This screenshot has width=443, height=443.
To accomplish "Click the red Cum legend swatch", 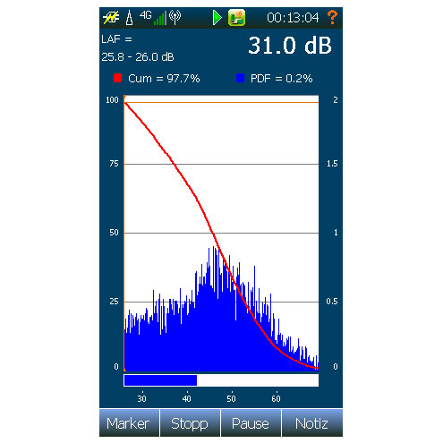I will point(117,78).
